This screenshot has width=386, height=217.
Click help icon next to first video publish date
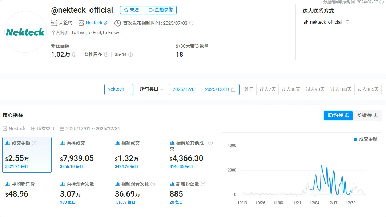[192, 23]
